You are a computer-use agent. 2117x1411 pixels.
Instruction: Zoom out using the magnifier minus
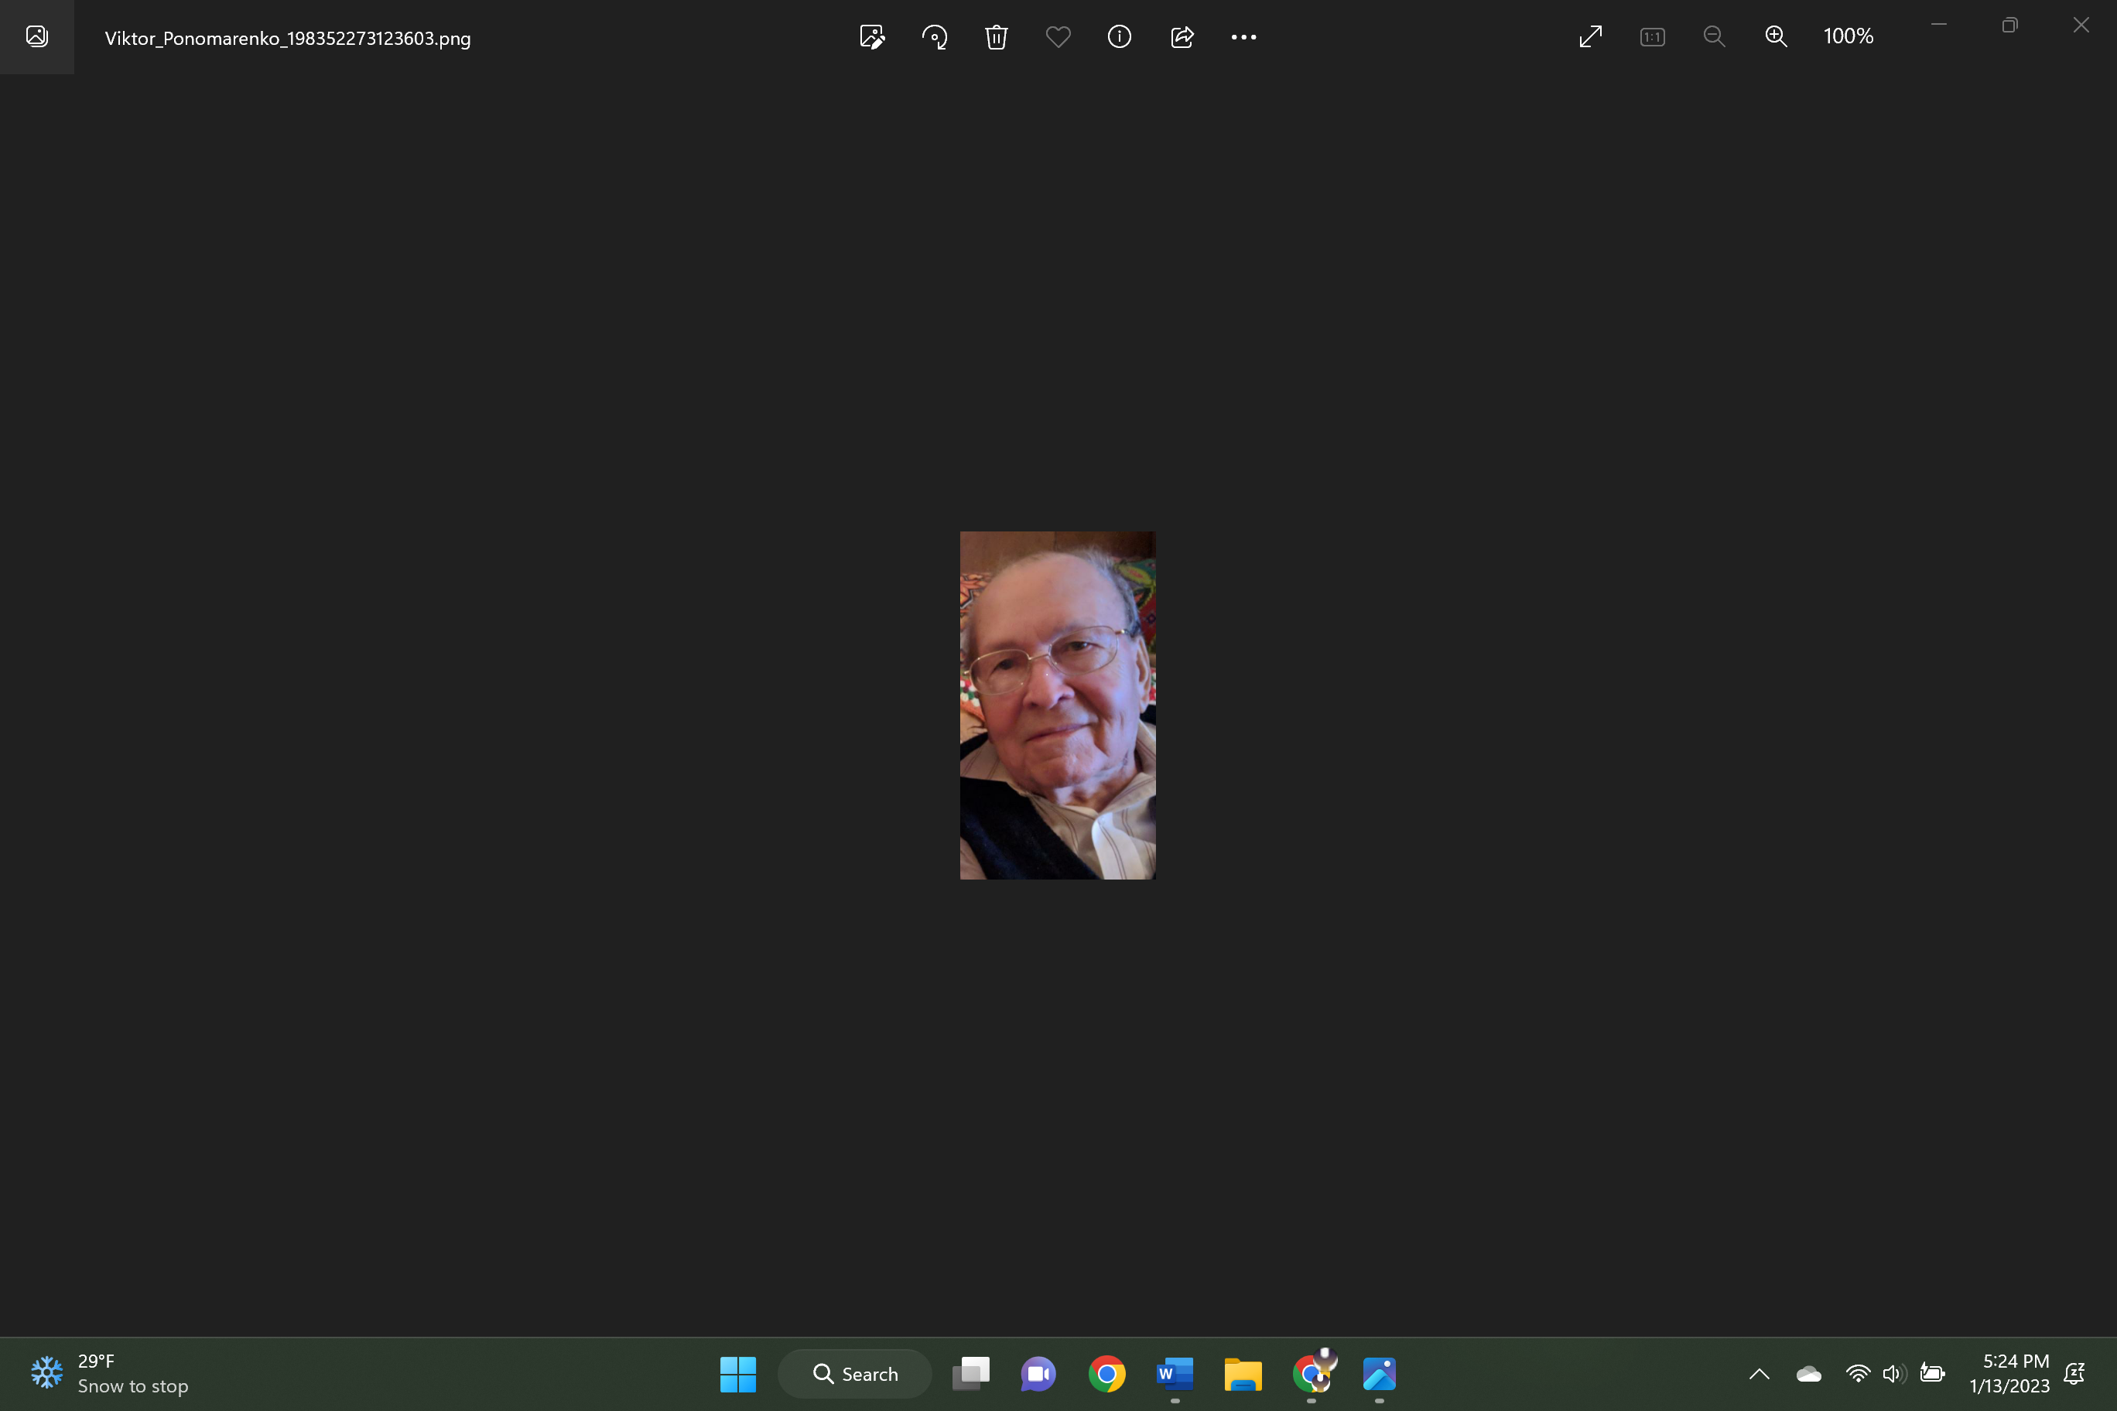click(1714, 37)
